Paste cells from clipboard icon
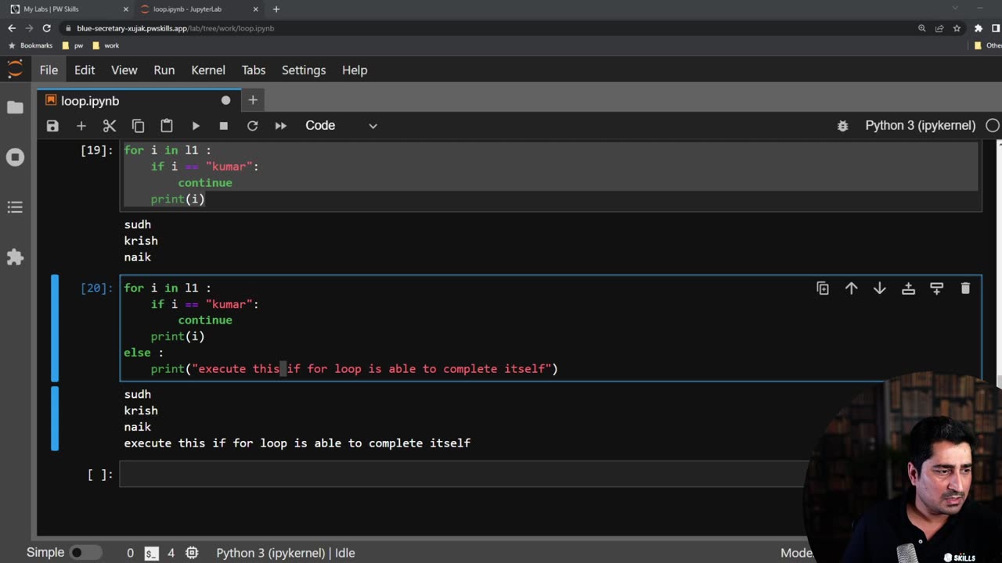 click(167, 126)
